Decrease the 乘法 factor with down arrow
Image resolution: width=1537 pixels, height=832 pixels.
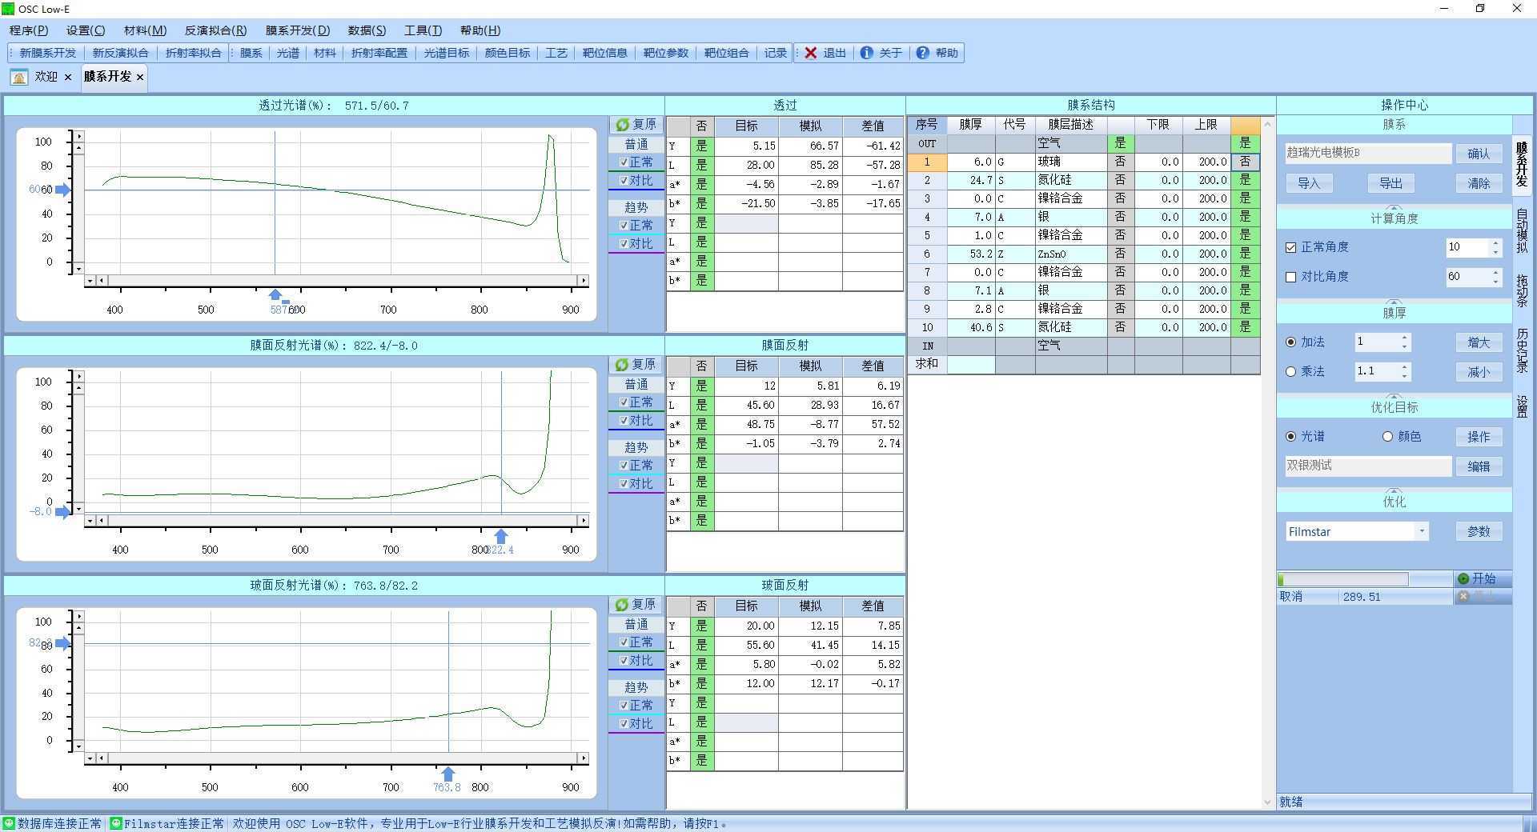[1404, 377]
